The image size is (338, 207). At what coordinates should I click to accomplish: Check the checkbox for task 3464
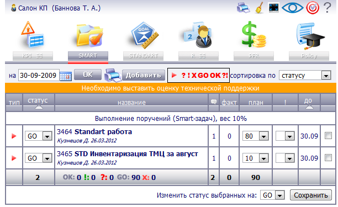[x=328, y=135]
